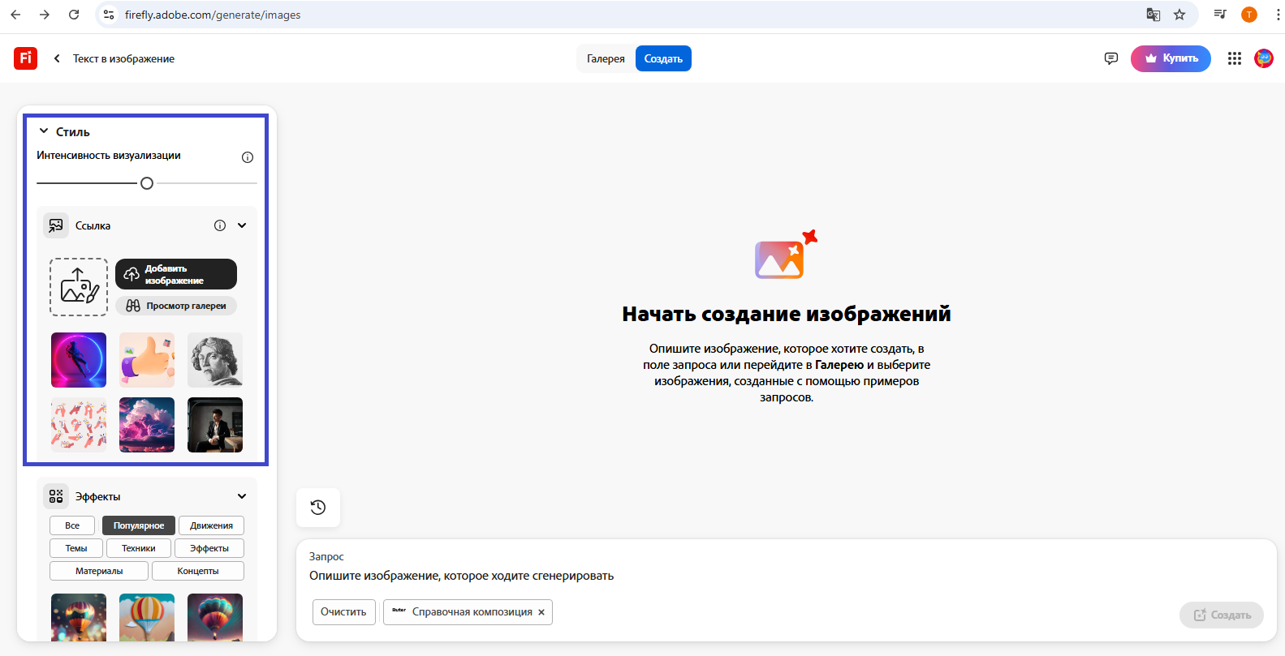Viewport: 1285px width, 656px height.
Task: Click the Очистить button
Action: click(x=343, y=612)
